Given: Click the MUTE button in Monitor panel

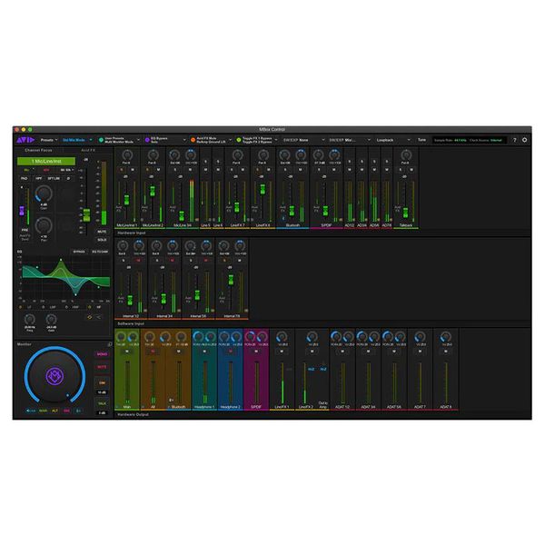Looking at the screenshot, I should (x=102, y=367).
